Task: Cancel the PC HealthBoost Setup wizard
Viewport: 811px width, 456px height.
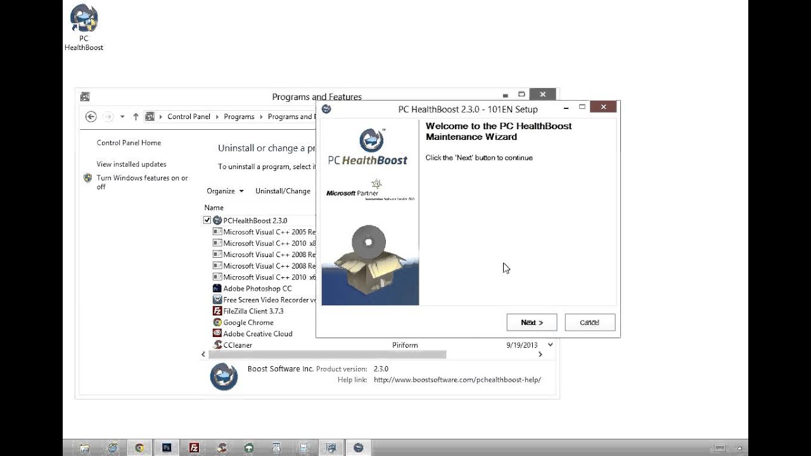Action: 590,322
